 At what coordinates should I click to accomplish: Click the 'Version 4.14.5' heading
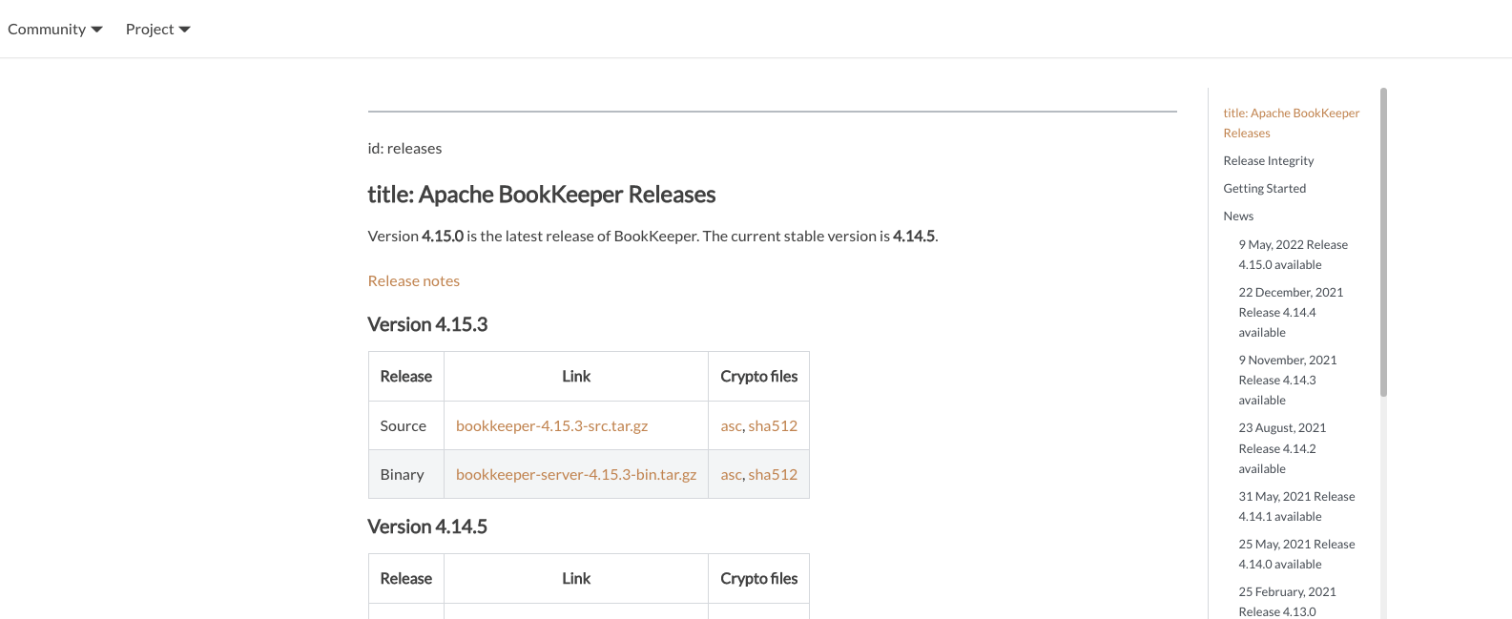coord(427,526)
